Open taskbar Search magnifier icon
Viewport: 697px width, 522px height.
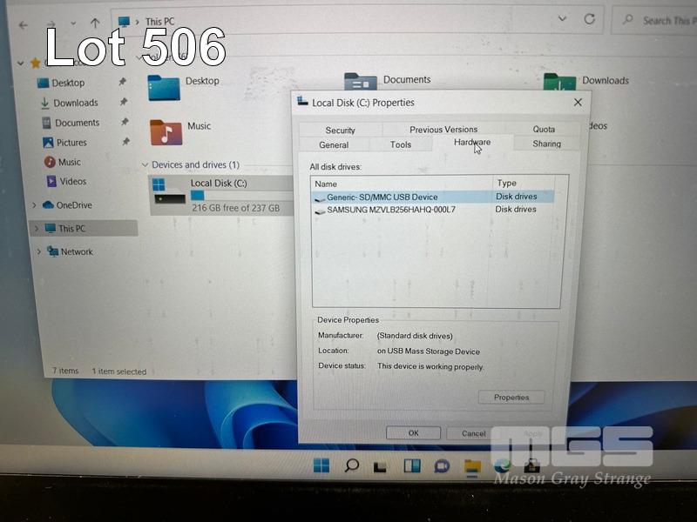click(351, 466)
